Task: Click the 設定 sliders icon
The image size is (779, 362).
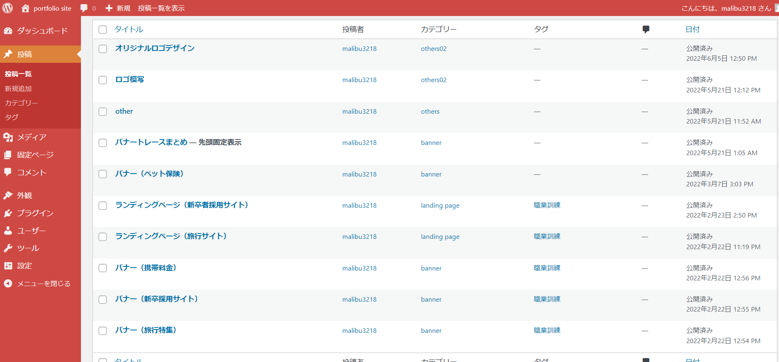Action: click(x=8, y=266)
